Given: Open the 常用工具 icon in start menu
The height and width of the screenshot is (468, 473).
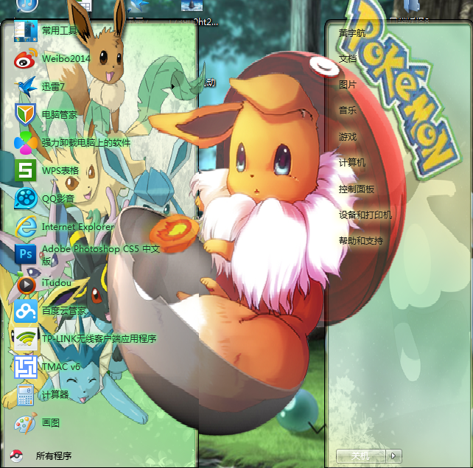Looking at the screenshot, I should (26, 31).
